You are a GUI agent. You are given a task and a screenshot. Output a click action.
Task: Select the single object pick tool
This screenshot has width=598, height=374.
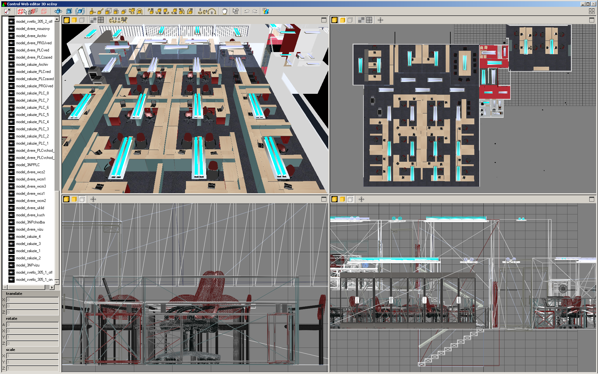click(x=22, y=12)
